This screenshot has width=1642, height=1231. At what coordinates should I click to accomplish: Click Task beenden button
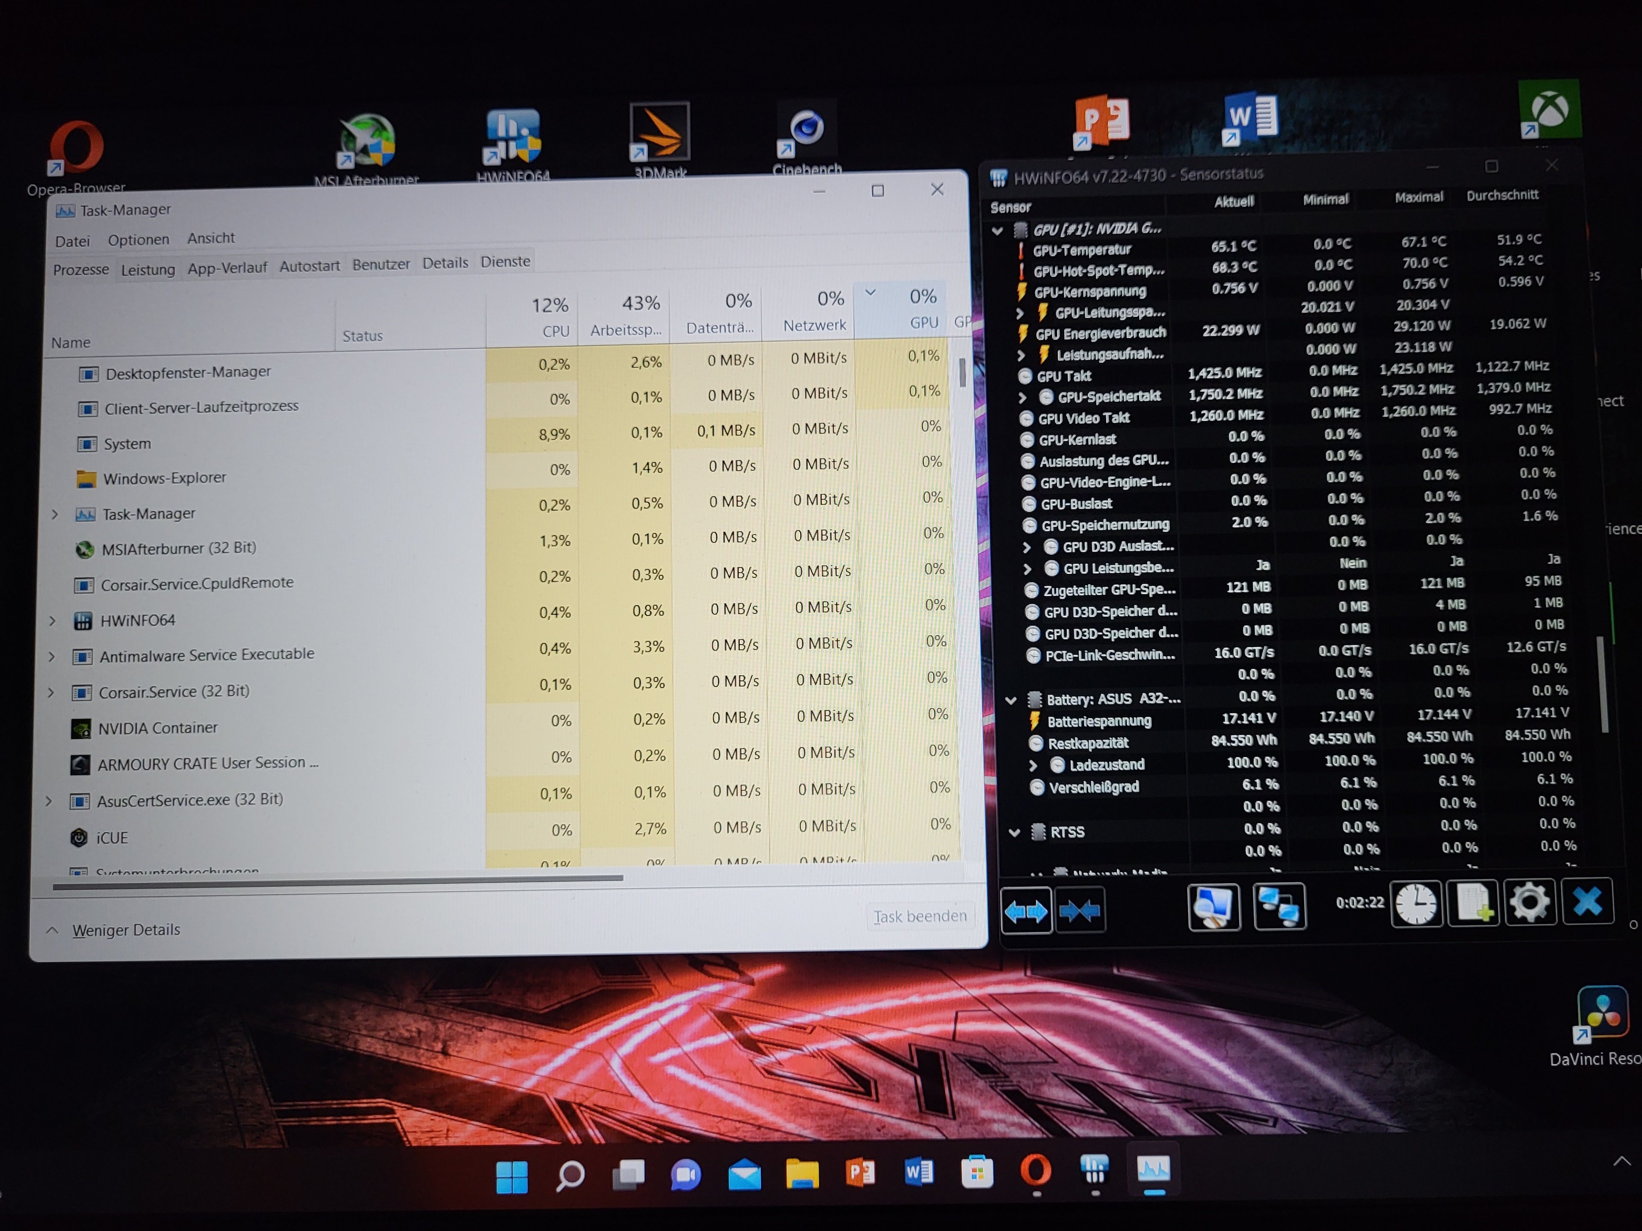[x=920, y=916]
